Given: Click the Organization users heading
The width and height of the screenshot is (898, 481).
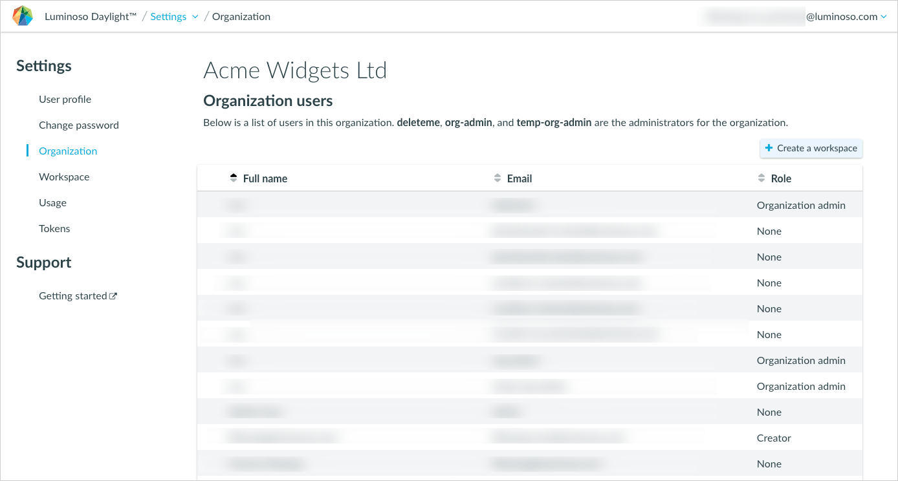Looking at the screenshot, I should [x=268, y=101].
